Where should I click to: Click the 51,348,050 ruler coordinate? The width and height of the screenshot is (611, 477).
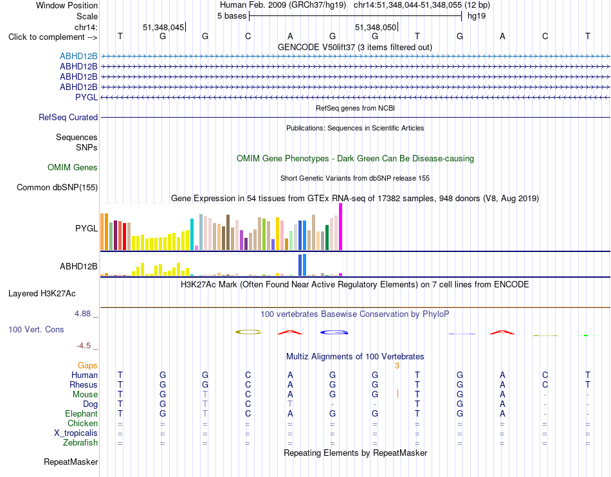[376, 27]
